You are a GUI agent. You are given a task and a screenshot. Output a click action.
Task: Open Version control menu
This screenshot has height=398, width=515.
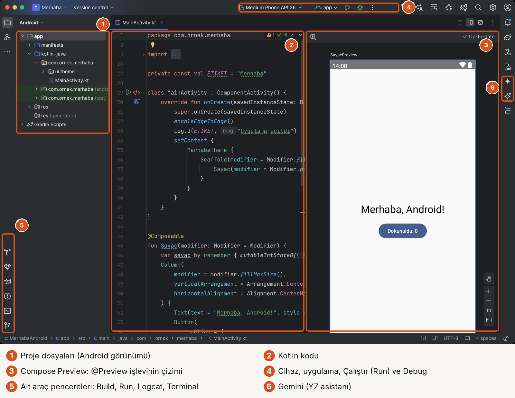click(x=94, y=7)
